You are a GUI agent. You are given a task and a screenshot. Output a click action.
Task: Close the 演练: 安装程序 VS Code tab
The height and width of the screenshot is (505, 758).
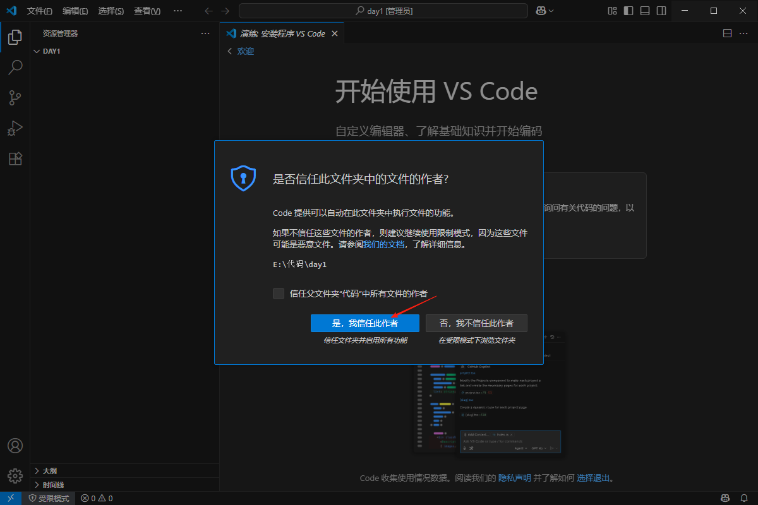pos(335,33)
